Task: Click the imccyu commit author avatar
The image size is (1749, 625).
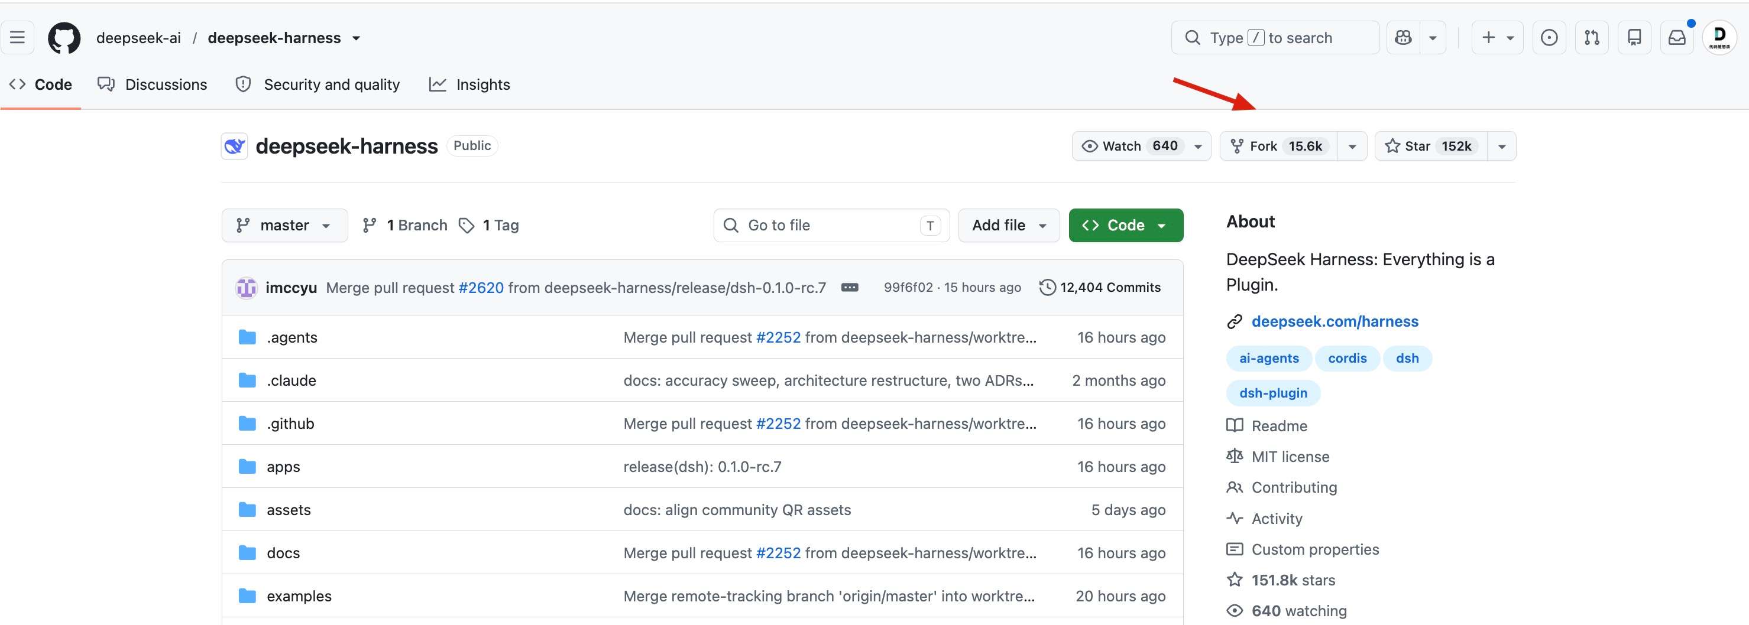Action: [x=247, y=288]
